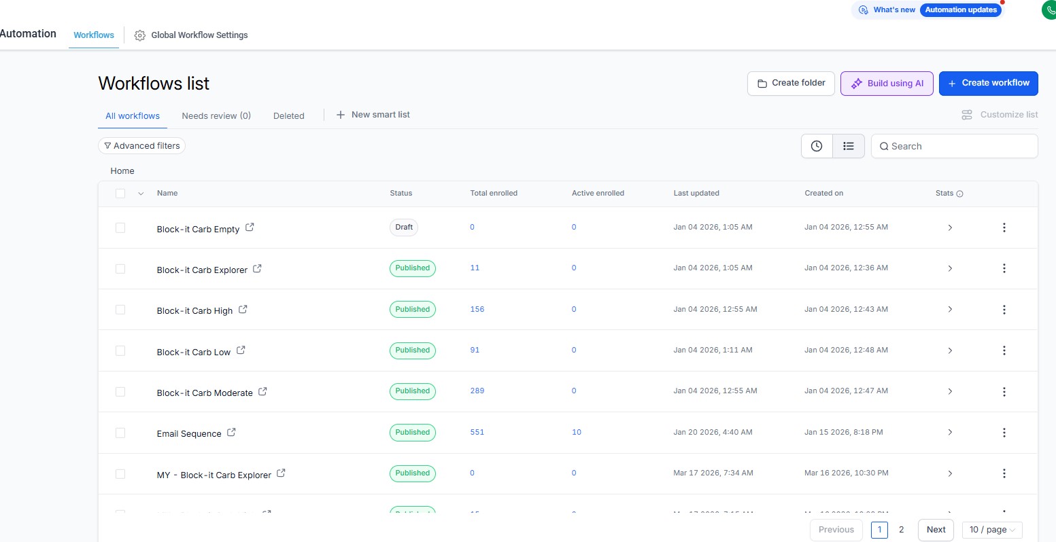Go to Next page of workflows
The image size is (1056, 542).
pos(936,530)
